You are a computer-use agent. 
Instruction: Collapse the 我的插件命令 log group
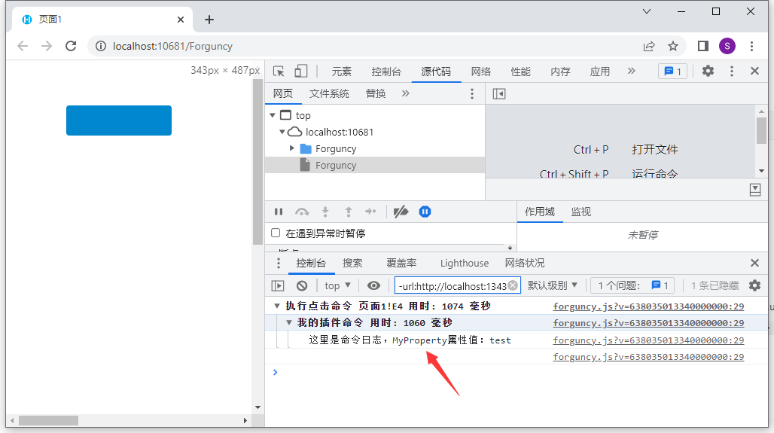[289, 322]
